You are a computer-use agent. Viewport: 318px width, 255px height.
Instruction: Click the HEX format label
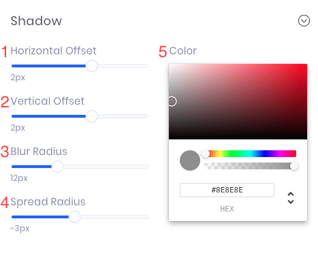227,209
